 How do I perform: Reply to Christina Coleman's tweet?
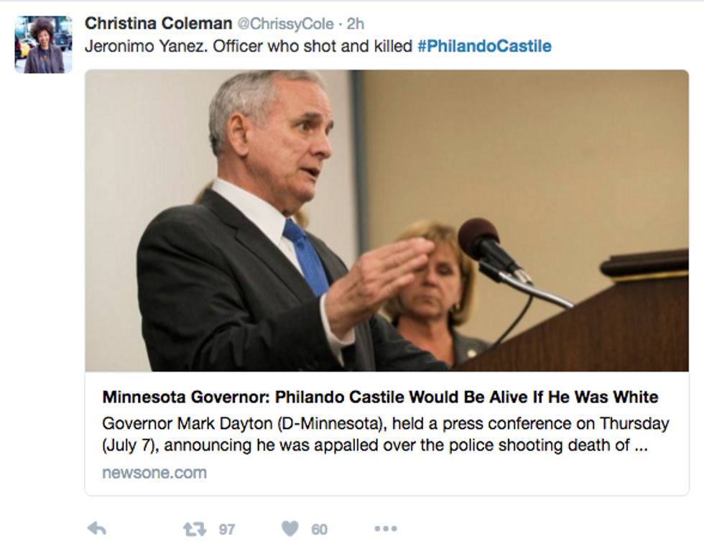pyautogui.click(x=97, y=530)
